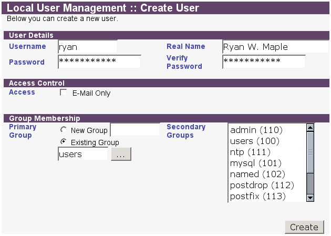Click the list scrollbar down arrow
The image size is (331, 236).
pyautogui.click(x=310, y=198)
